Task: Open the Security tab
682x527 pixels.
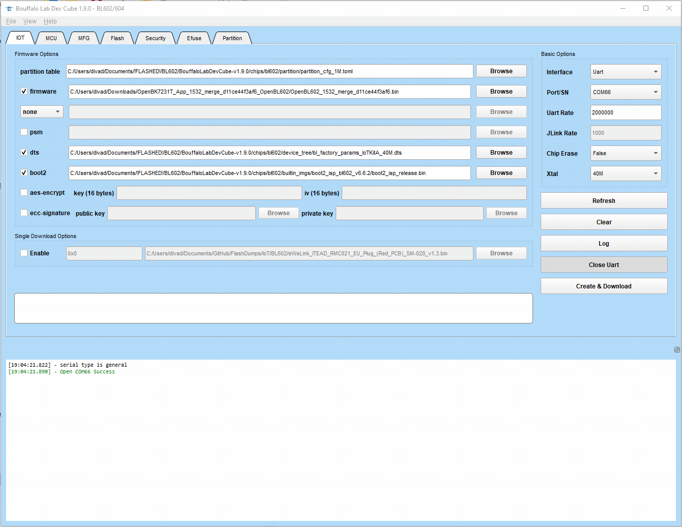Action: coord(156,38)
